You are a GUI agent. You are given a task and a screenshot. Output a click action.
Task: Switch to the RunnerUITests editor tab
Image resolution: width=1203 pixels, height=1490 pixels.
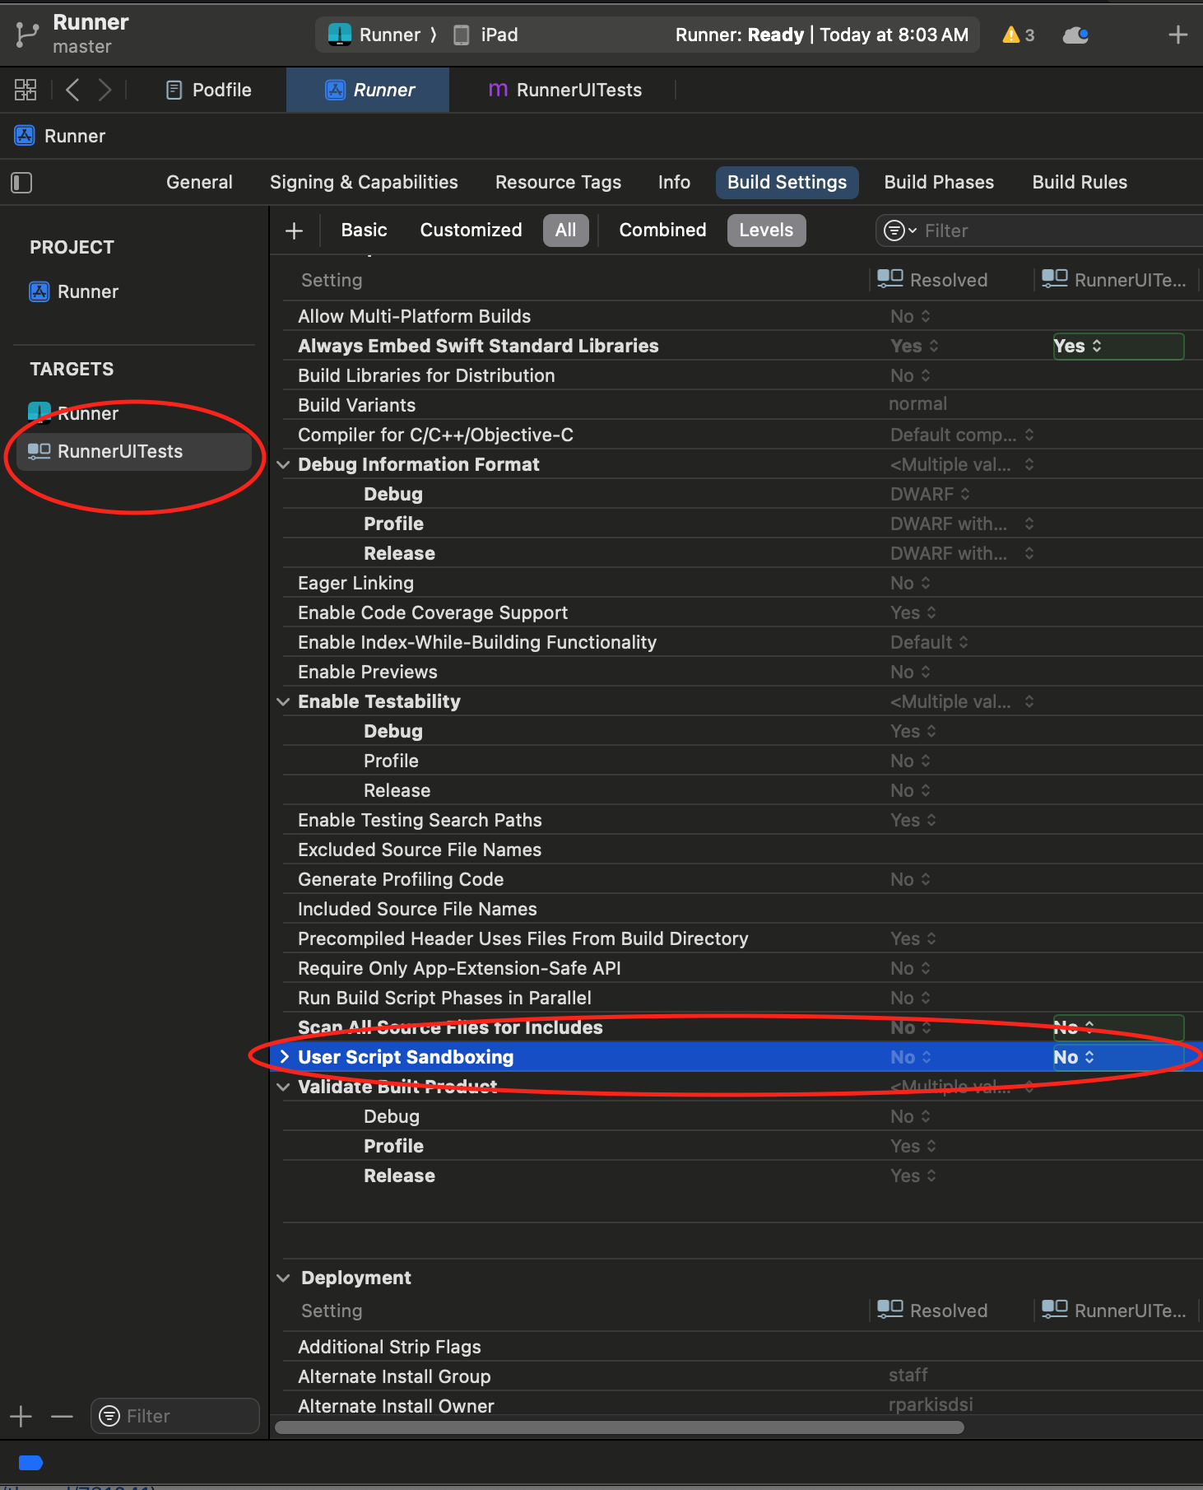pos(565,90)
